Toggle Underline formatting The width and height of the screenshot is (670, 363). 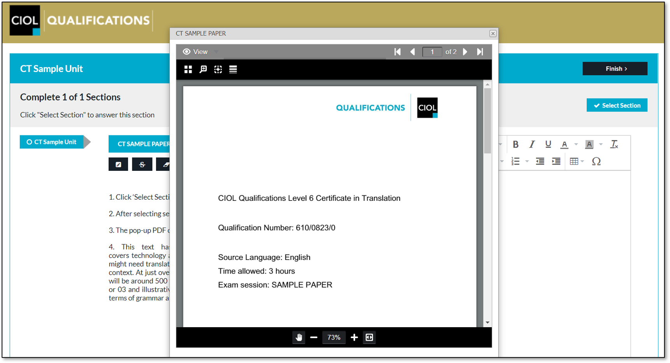(x=548, y=144)
